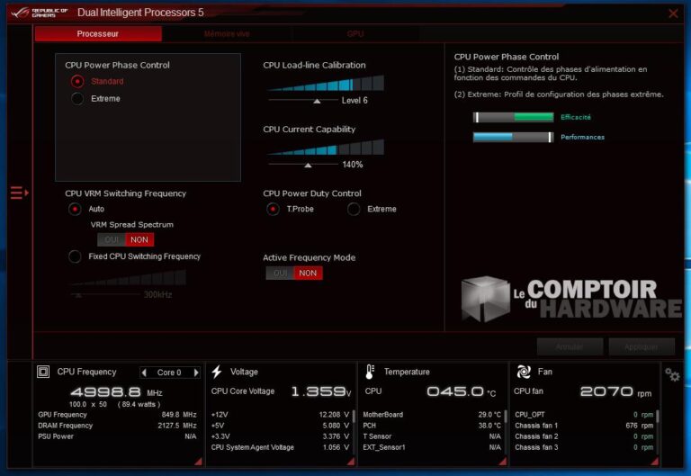
Task: Set VRM Spread Spectrum to OUI
Action: (112, 239)
